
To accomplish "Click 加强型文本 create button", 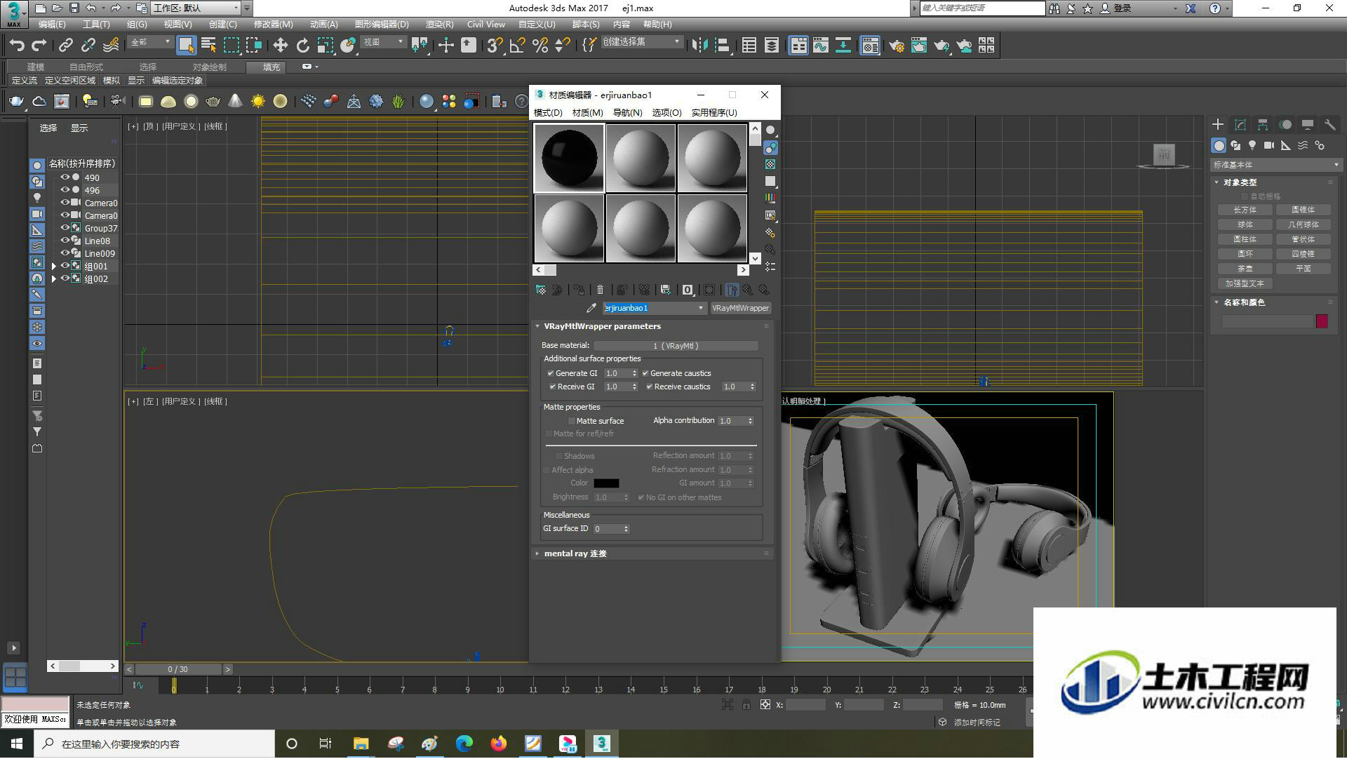I will (x=1245, y=283).
